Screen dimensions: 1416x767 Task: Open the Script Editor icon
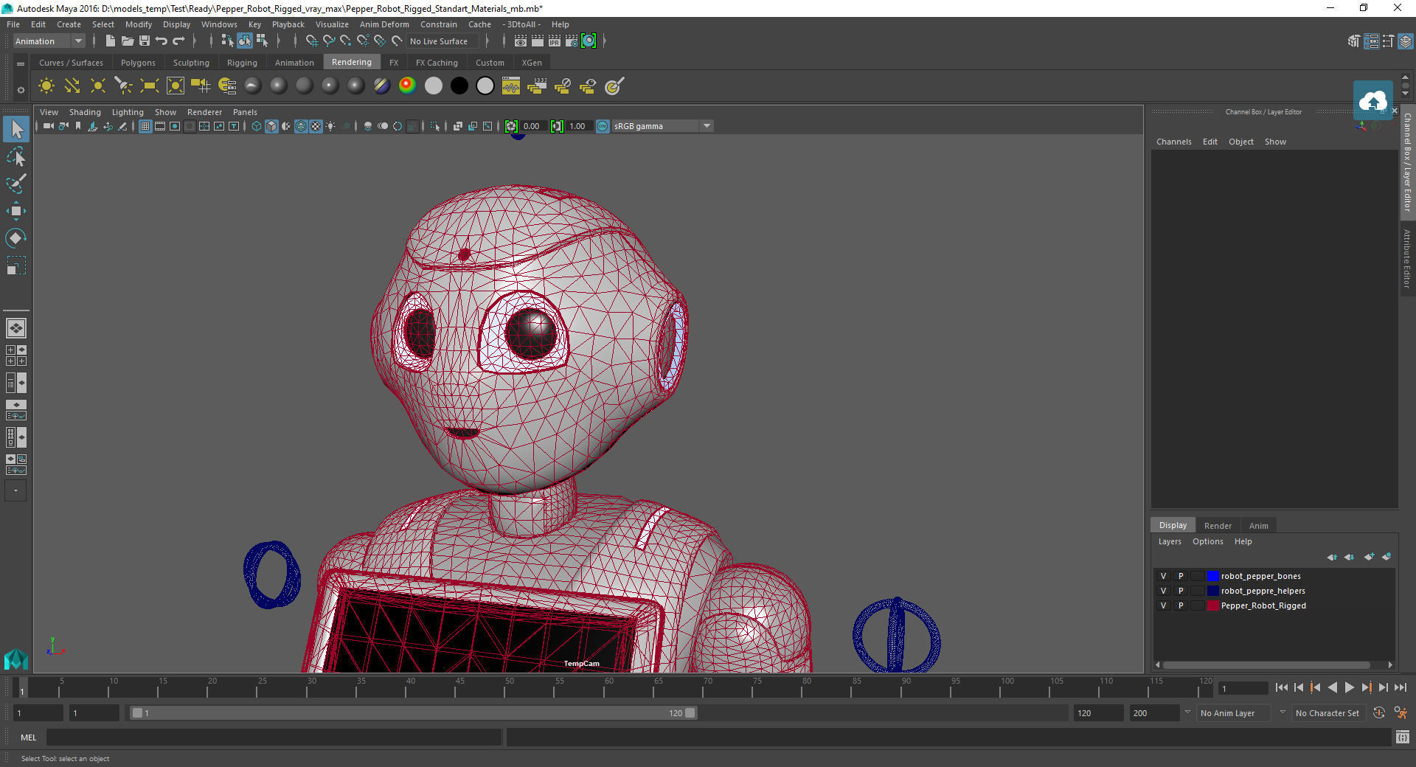point(1402,737)
